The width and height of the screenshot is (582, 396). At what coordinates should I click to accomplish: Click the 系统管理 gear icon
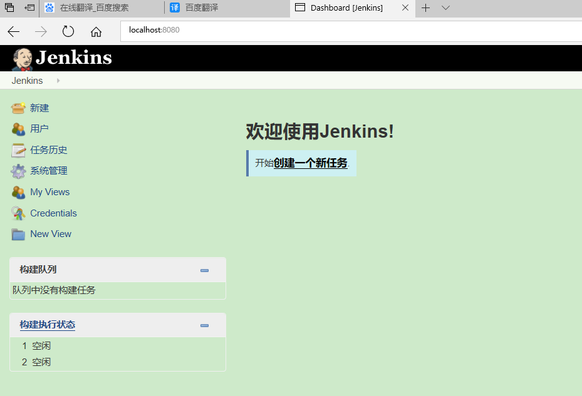point(18,171)
